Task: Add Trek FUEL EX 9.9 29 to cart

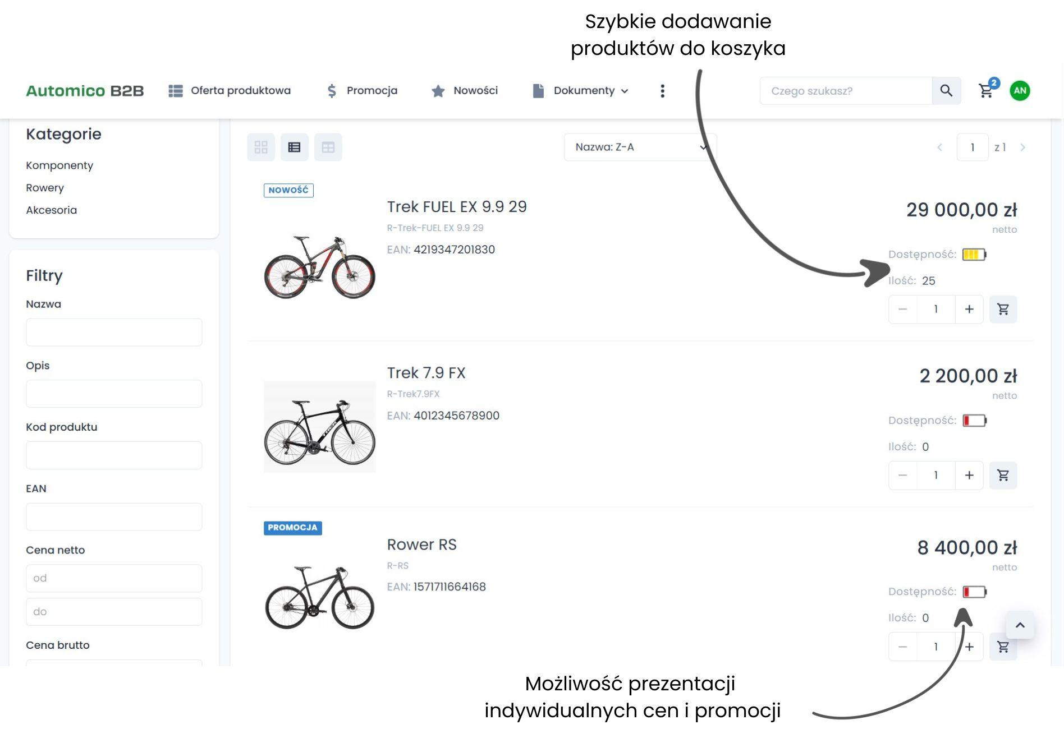Action: (1003, 309)
